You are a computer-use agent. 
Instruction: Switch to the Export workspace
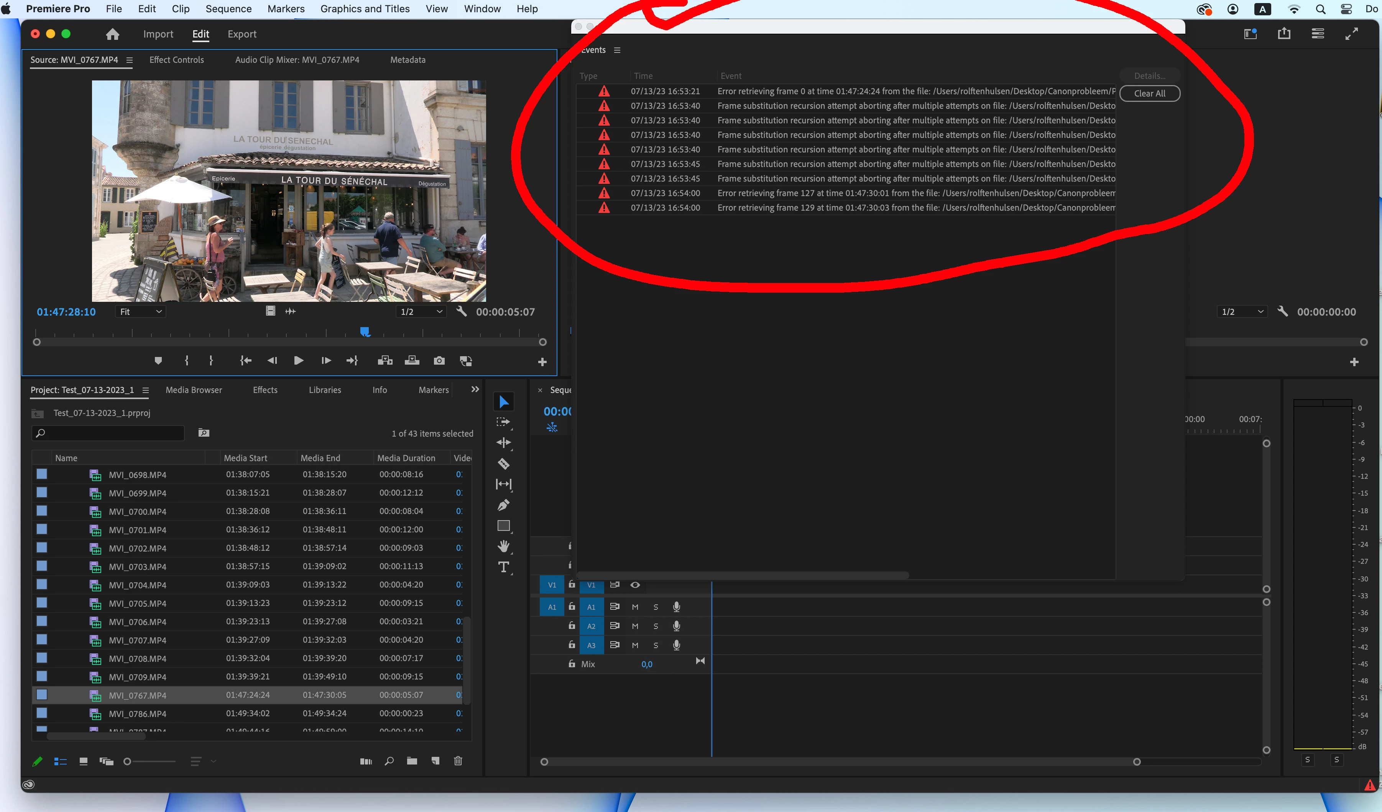tap(242, 34)
